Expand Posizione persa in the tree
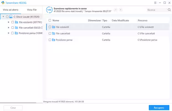The image size is (172, 111). point(9,33)
